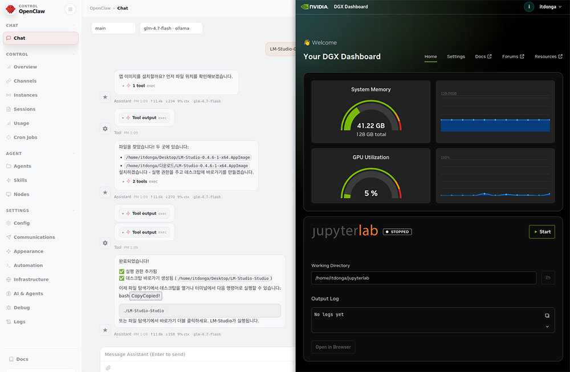Viewport: 570px width, 372px height.
Task: Expand the '1 tool exec' disclosure
Action: 139,86
